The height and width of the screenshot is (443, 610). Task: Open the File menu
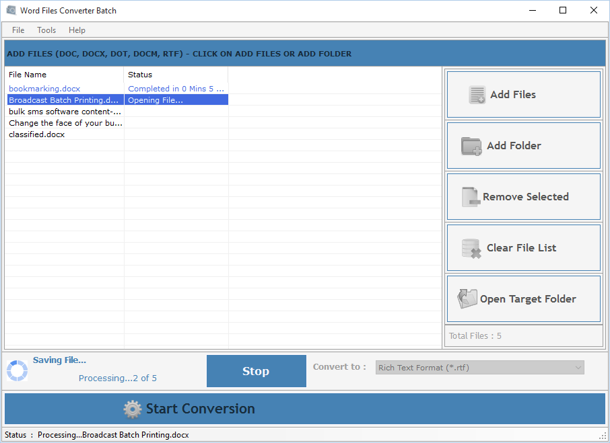pos(18,30)
